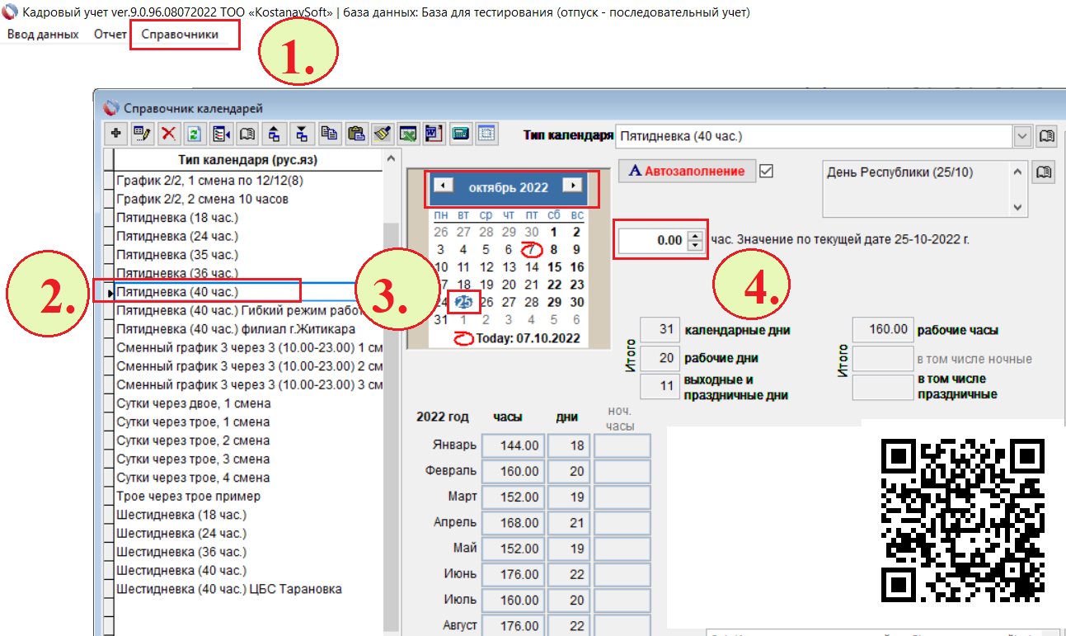Viewport: 1066px width, 636px height.
Task: Select the day 15 in the calendar
Action: 554,267
